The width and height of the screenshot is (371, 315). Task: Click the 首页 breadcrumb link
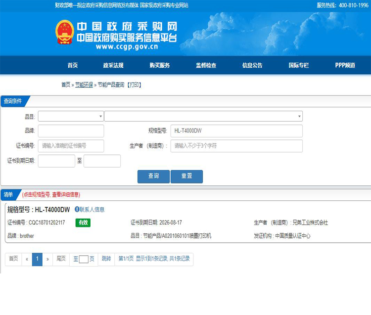point(66,85)
